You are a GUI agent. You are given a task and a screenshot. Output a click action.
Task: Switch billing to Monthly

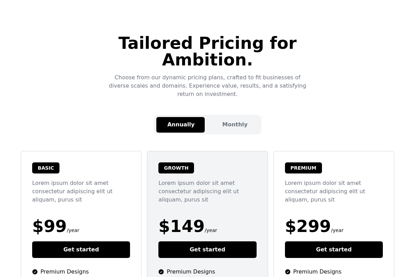point(235,125)
